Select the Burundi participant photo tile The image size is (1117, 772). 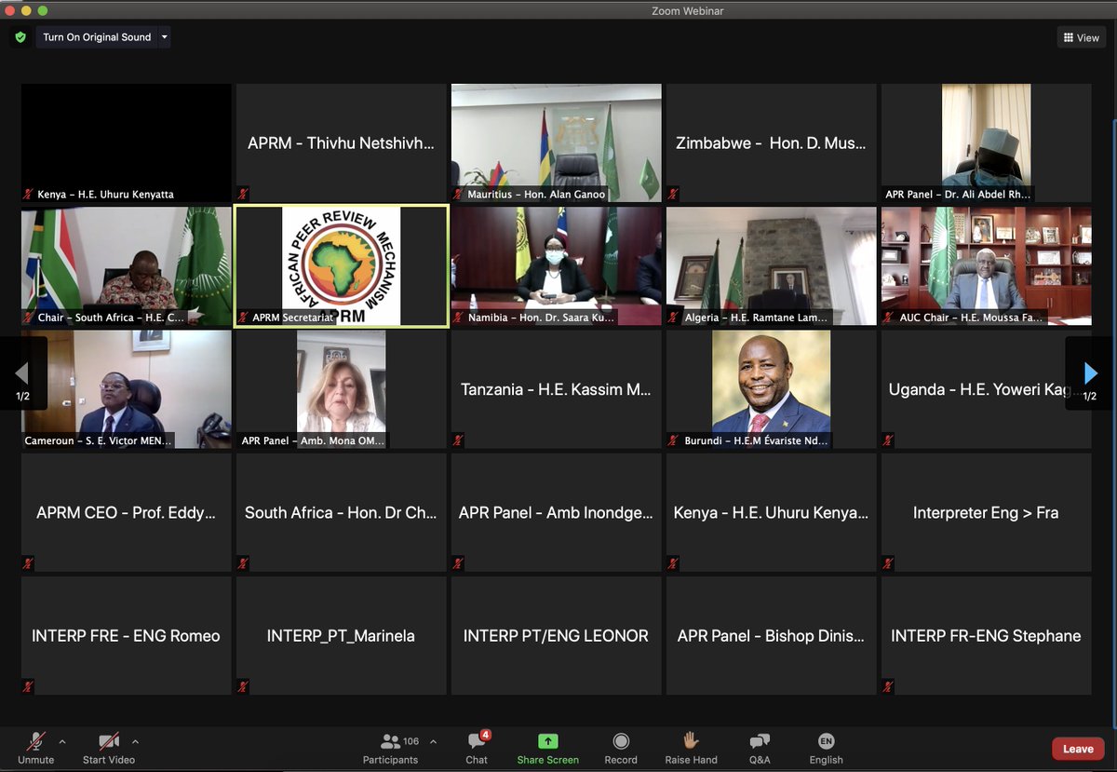[771, 389]
